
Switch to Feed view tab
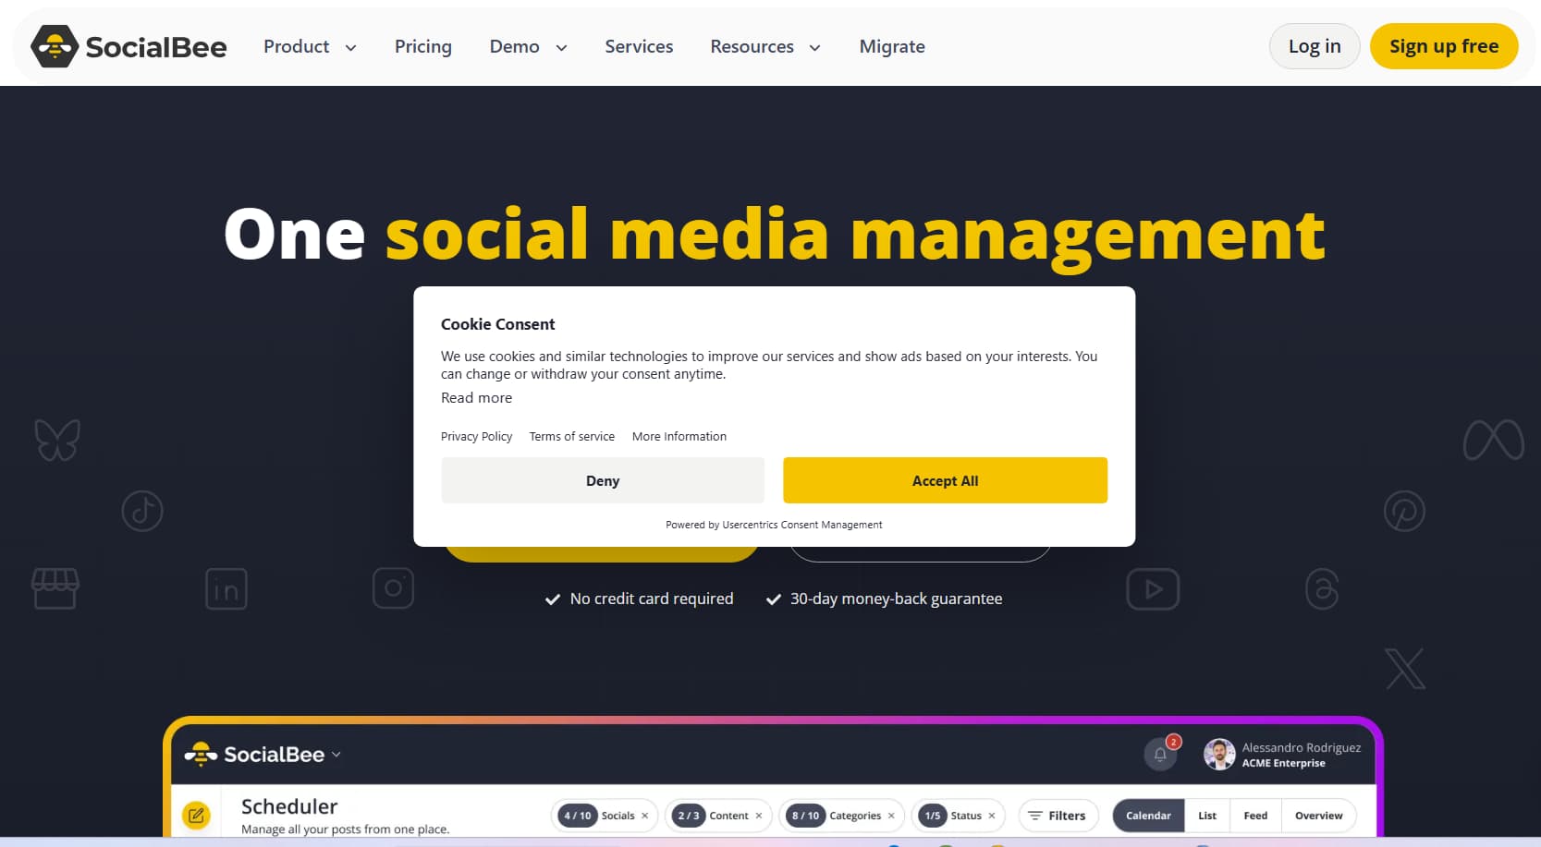point(1255,816)
